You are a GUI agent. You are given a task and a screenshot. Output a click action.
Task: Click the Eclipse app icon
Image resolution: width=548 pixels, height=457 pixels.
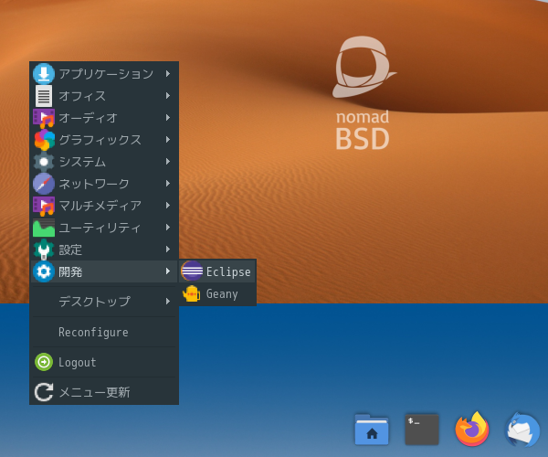[x=192, y=271]
